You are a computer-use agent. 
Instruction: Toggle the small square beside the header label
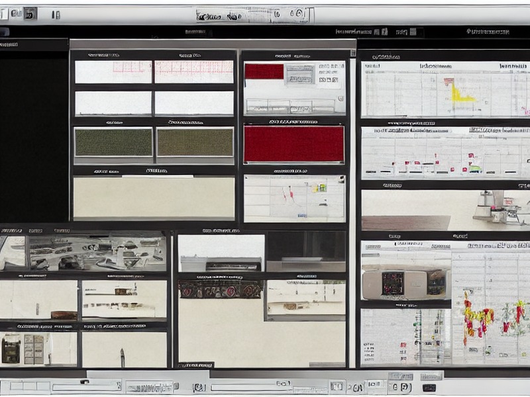(413, 32)
